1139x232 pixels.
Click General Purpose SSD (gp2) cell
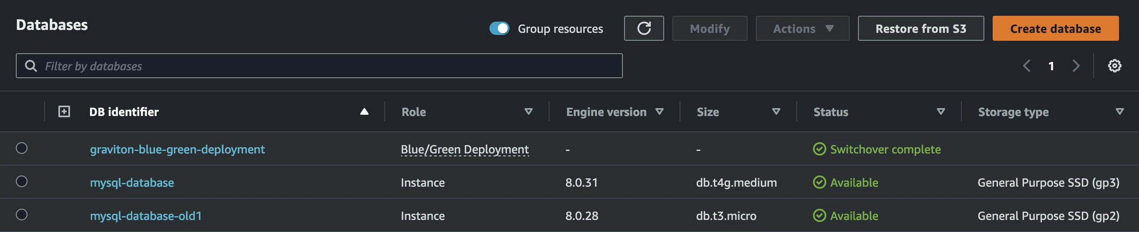[1049, 216]
